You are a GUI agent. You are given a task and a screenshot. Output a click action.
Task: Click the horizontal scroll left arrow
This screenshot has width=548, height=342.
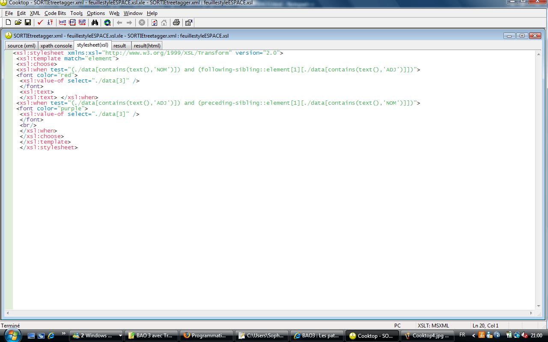tap(8, 313)
